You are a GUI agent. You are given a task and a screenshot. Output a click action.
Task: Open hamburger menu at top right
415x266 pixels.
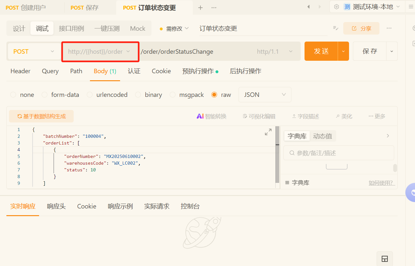pos(411,7)
